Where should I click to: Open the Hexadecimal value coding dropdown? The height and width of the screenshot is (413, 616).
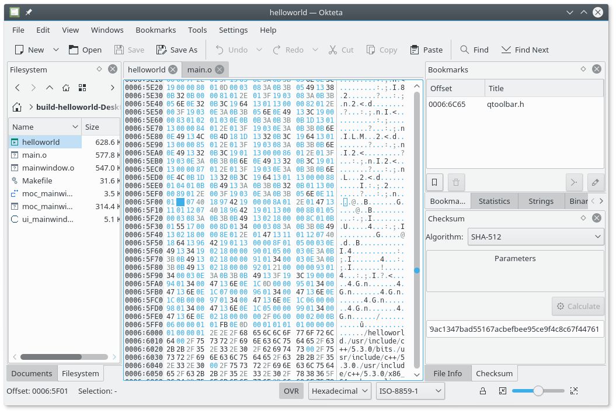coord(339,391)
